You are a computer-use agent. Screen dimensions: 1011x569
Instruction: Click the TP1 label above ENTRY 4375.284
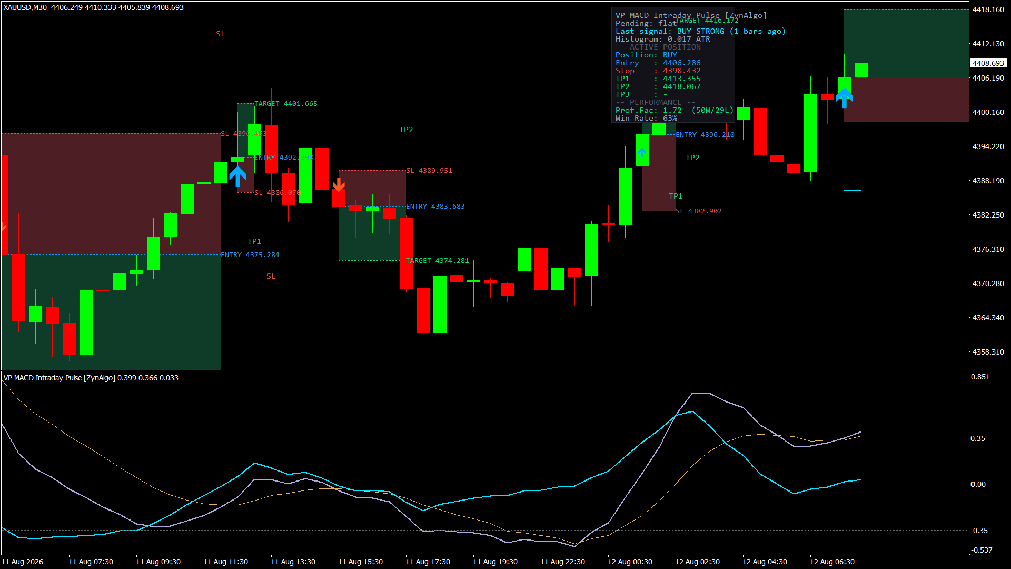pos(254,241)
